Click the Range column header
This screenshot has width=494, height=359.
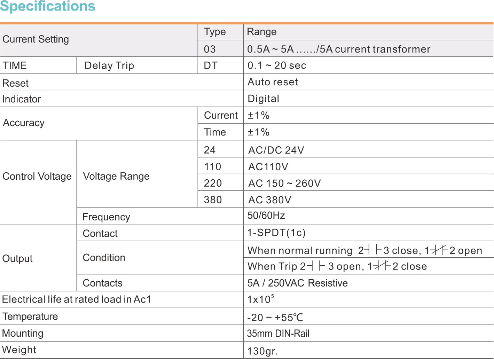(261, 32)
